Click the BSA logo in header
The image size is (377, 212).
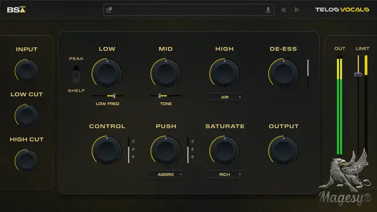16,10
